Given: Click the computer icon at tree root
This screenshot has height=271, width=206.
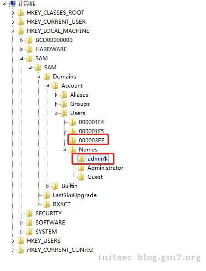Looking at the screenshot, I should (x=13, y=4).
